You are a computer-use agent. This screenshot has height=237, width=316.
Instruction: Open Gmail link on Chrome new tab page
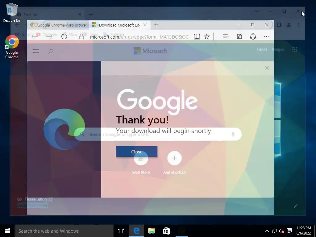(262, 49)
